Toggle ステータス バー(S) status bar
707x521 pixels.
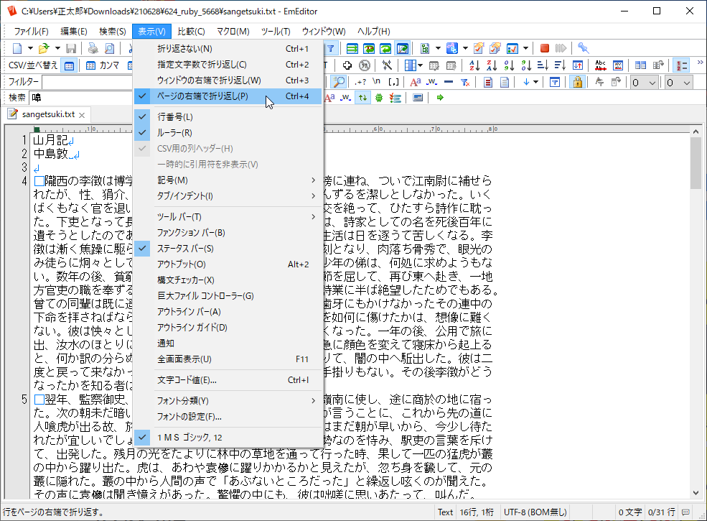click(228, 249)
